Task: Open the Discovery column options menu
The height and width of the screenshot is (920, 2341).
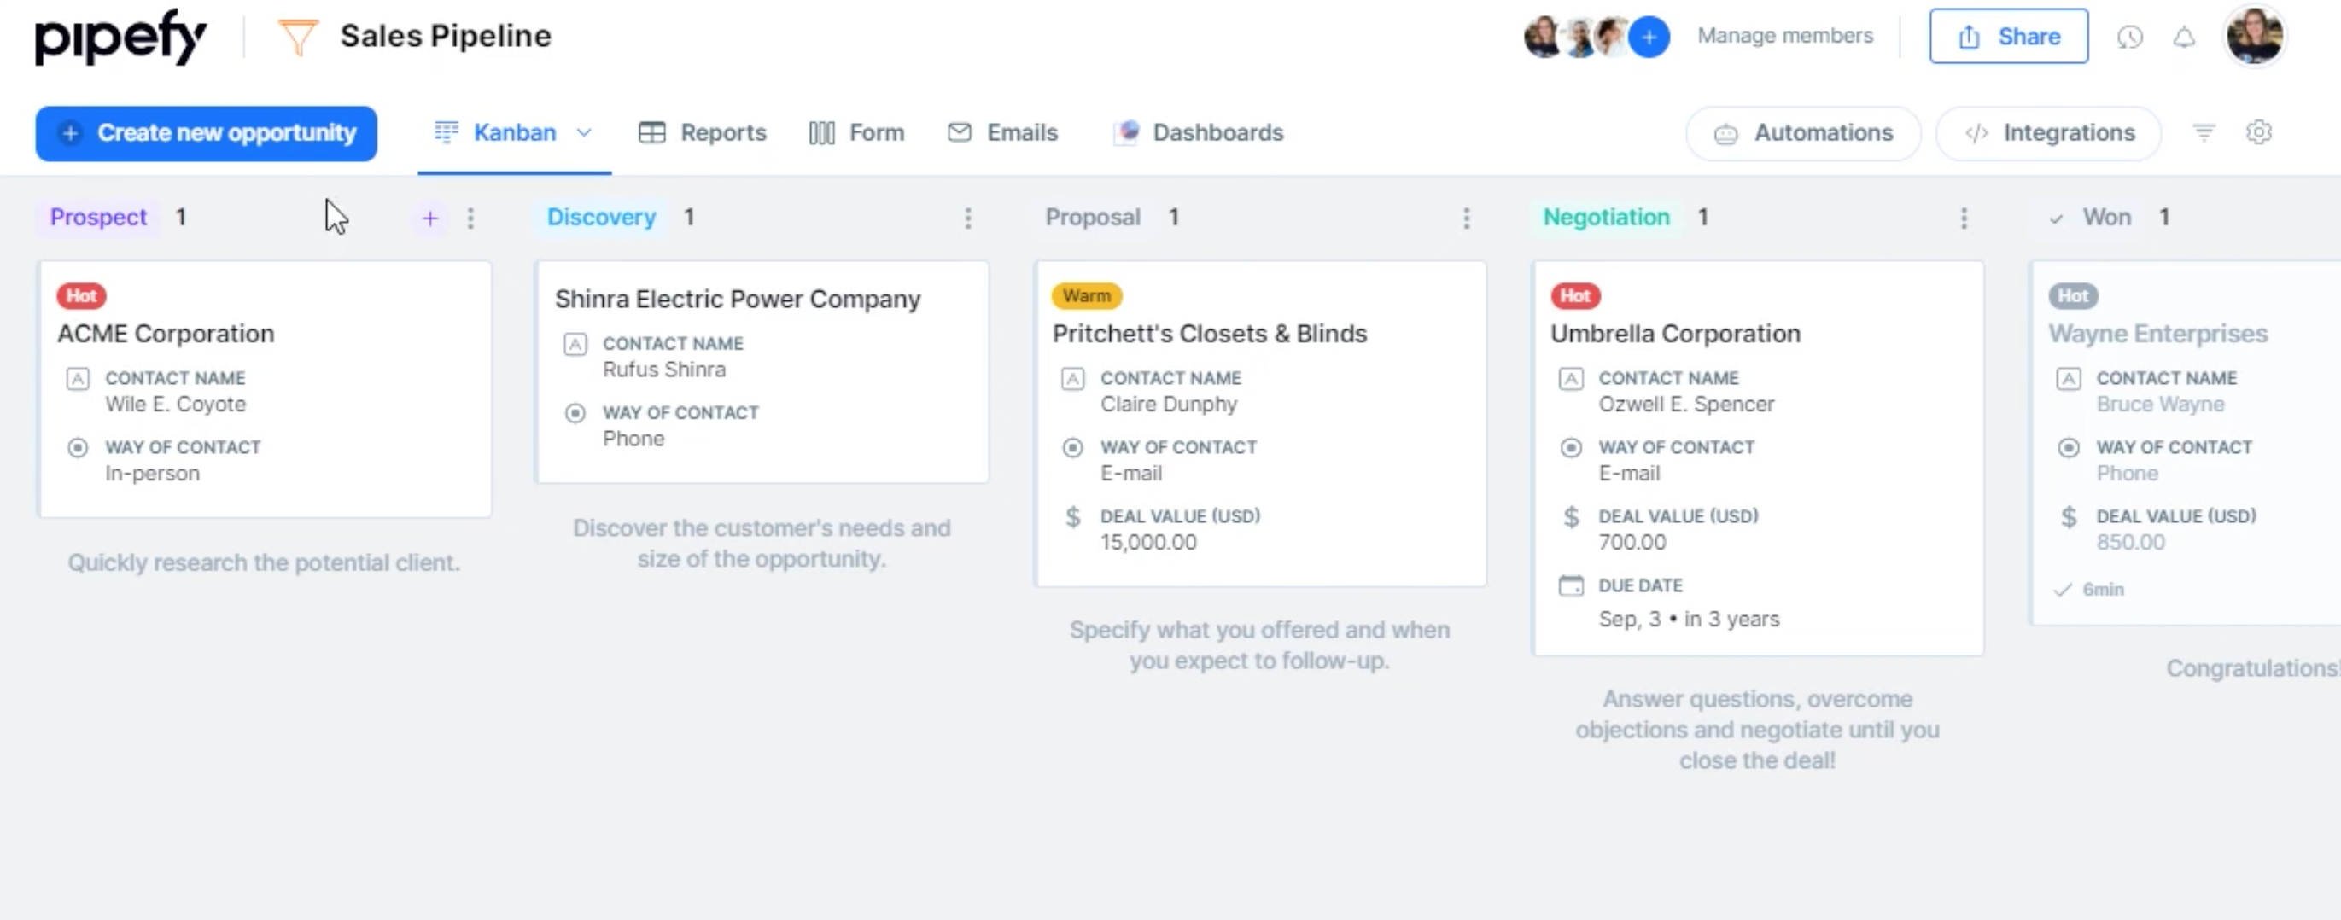Action: coord(968,218)
